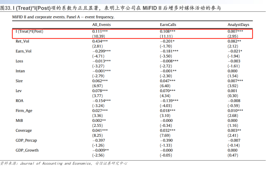
Task: Click the 0.070*** value
Action: pyautogui.click(x=168, y=91)
